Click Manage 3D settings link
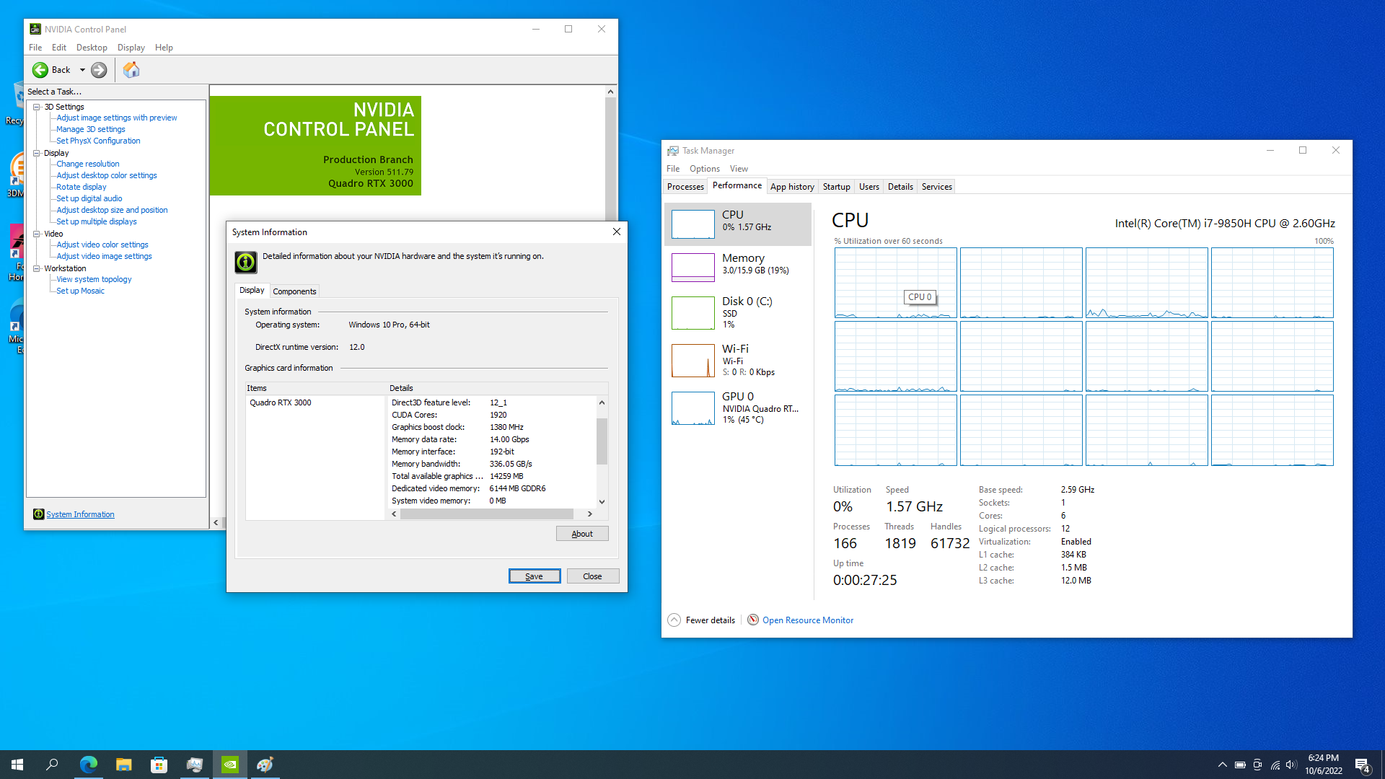 click(x=91, y=130)
